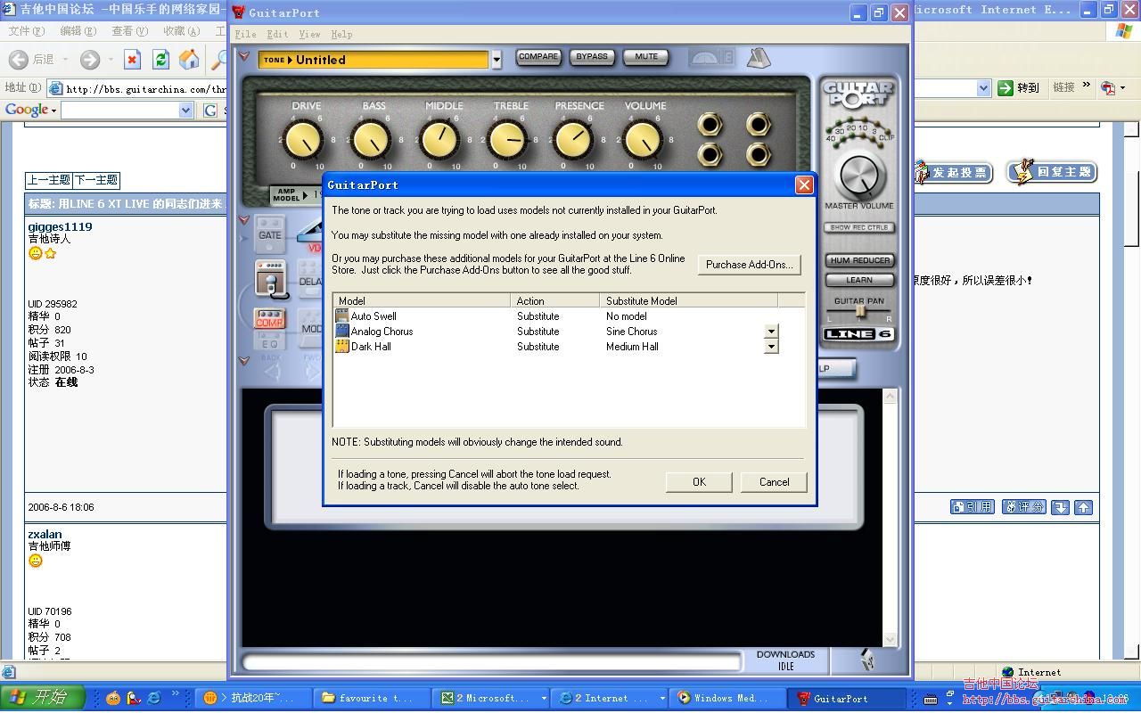Screen dimensions: 1141x713
Task: Click the guitar pick icon beside Downloads
Action: [867, 660]
